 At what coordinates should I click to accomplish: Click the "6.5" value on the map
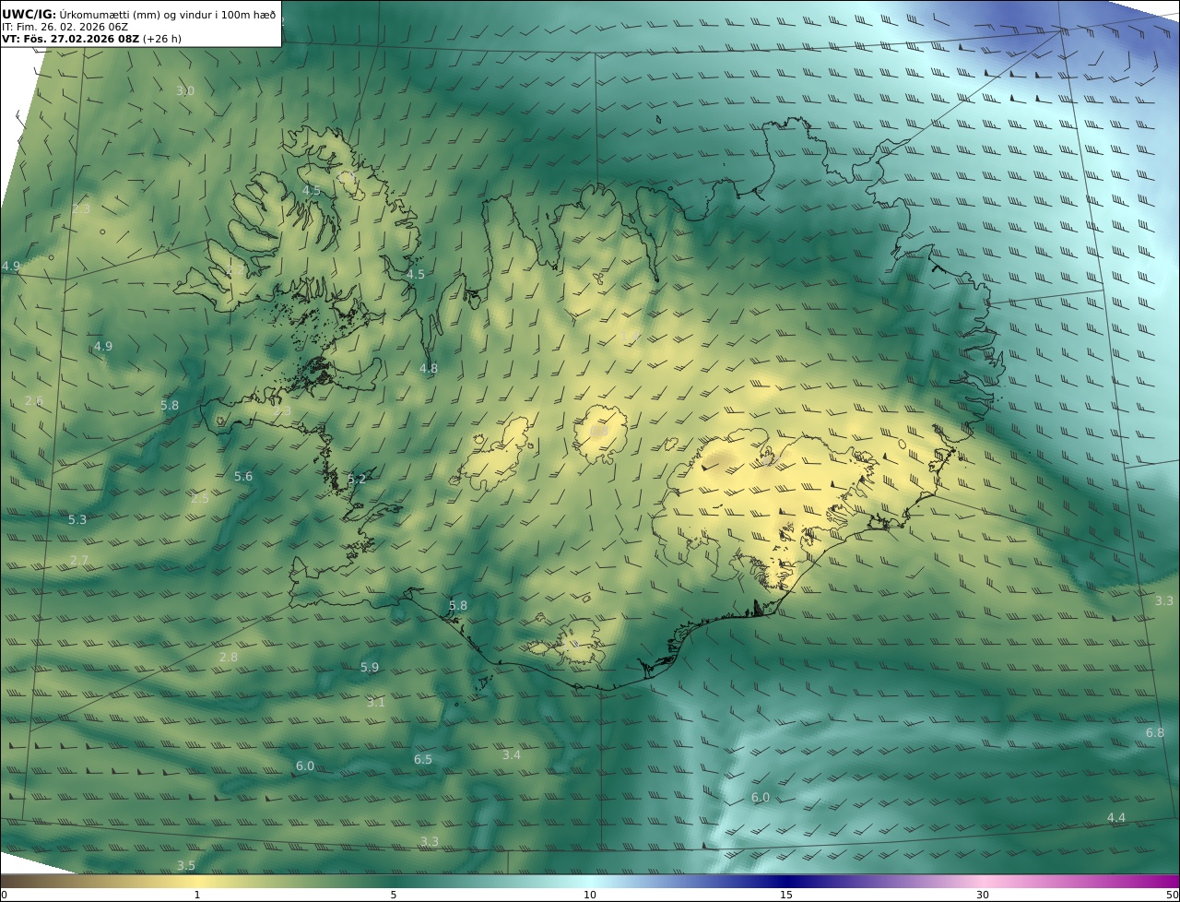(x=423, y=759)
